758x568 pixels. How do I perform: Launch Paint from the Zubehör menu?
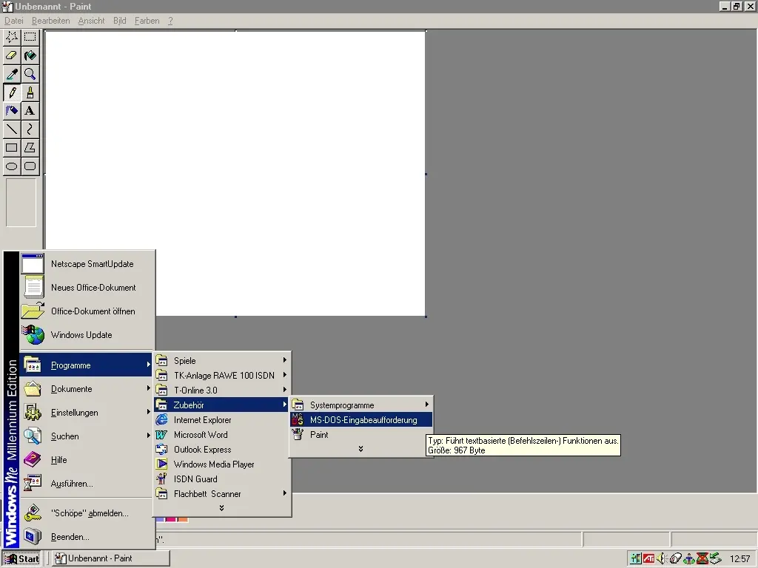[361, 435]
